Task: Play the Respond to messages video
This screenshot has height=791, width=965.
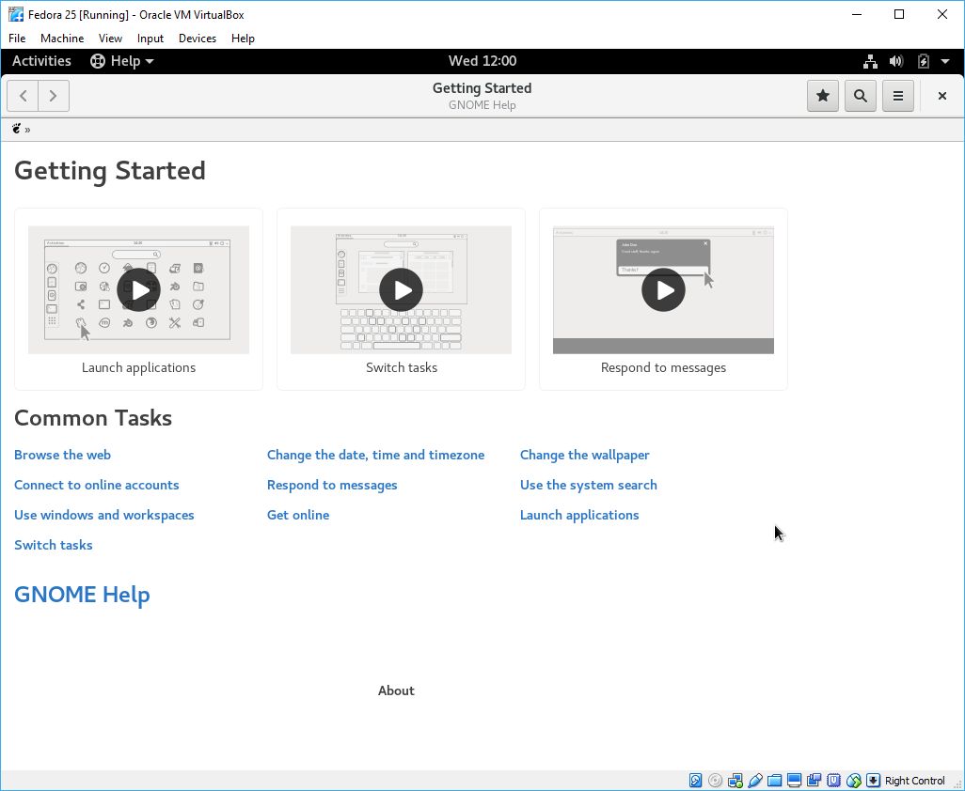Action: (663, 289)
